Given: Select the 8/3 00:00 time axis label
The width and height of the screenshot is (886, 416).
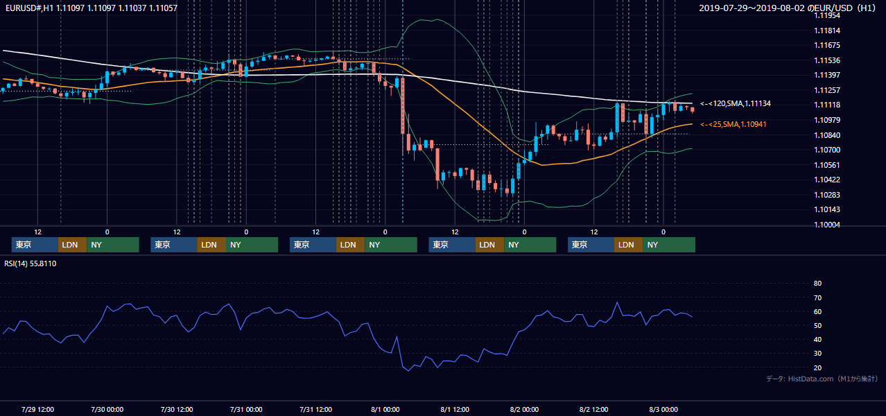Looking at the screenshot, I should tap(663, 409).
